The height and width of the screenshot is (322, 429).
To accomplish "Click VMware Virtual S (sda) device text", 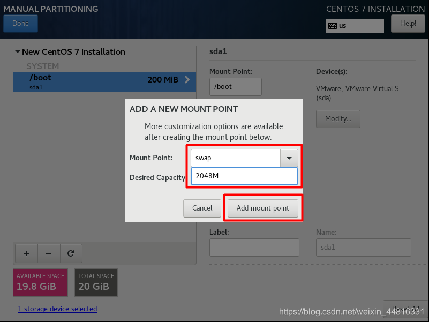I will [x=357, y=93].
